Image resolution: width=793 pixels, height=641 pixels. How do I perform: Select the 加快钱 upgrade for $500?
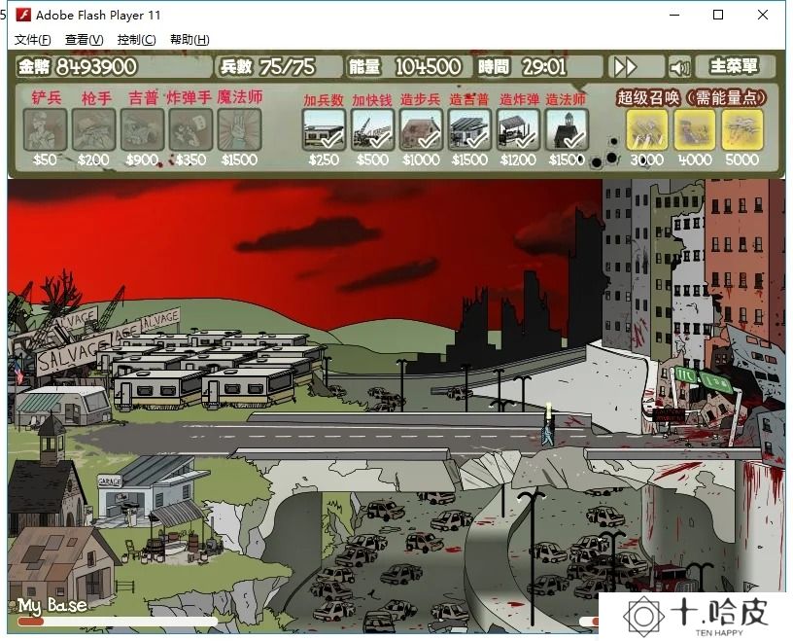[372, 129]
